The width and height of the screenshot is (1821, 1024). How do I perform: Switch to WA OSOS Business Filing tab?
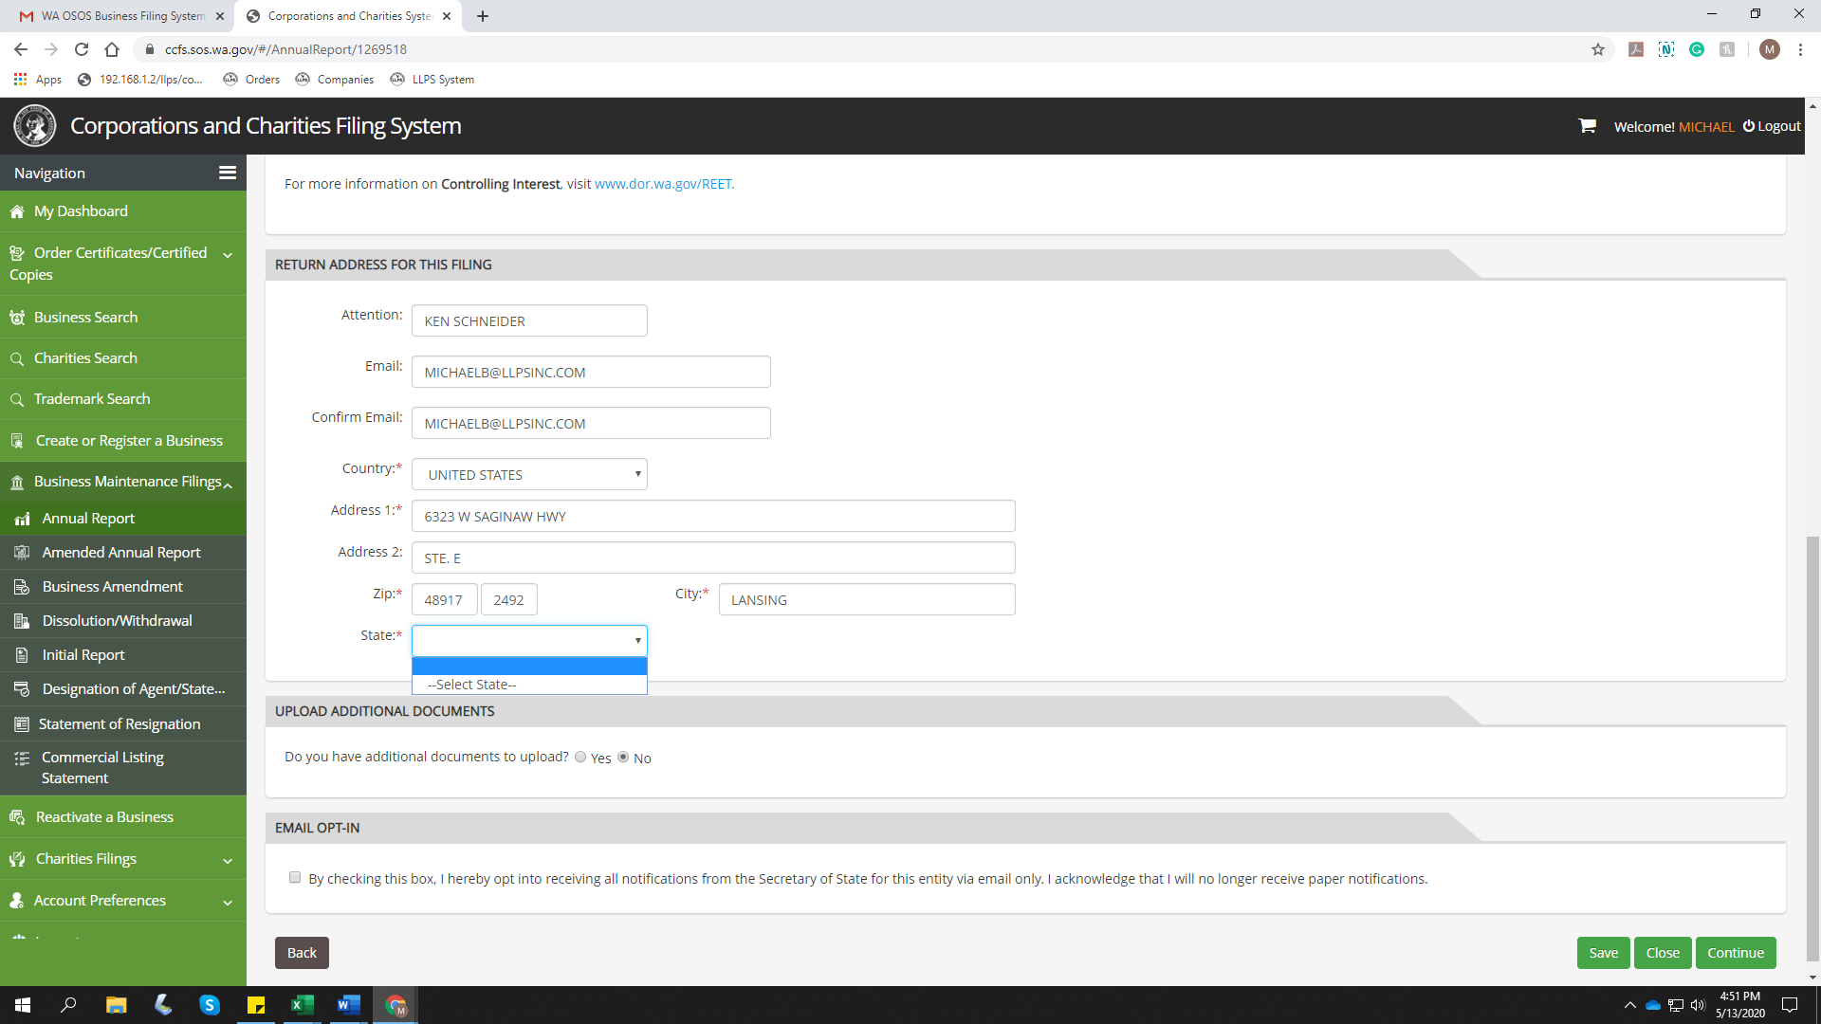click(x=123, y=16)
